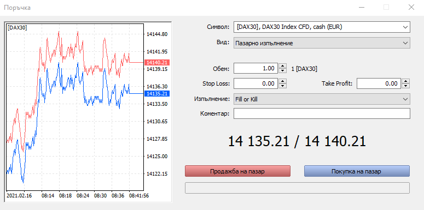Click the blue 14135.21 bid price label
Screen dimensions: 424x210
(x=157, y=93)
